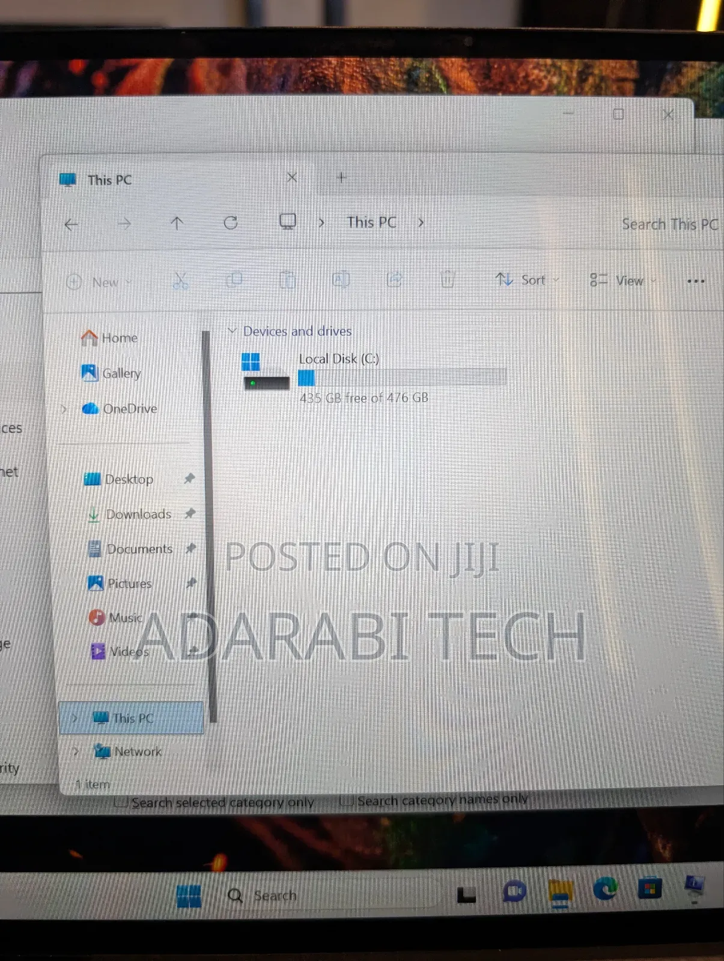This screenshot has width=724, height=961.
Task: Unpin Desktop using its pin icon
Action: (189, 478)
